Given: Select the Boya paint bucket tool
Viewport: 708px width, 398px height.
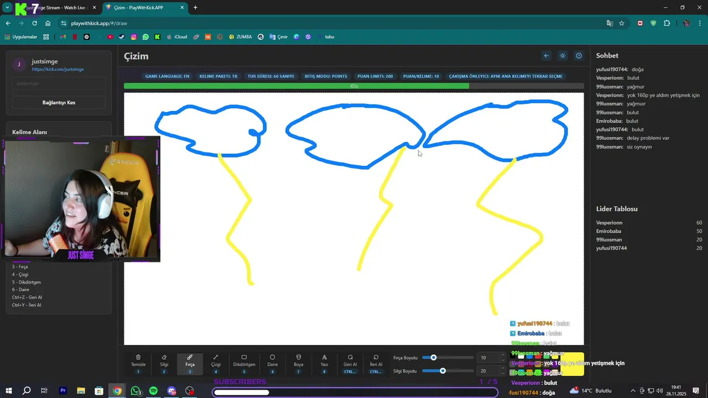Looking at the screenshot, I should [299, 364].
